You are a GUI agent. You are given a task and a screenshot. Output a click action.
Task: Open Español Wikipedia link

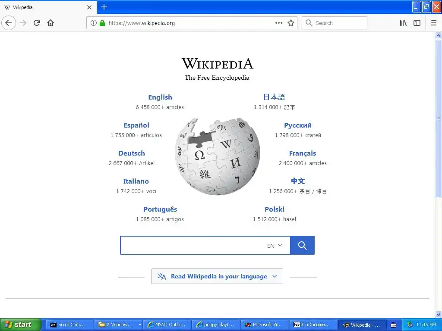pos(136,125)
